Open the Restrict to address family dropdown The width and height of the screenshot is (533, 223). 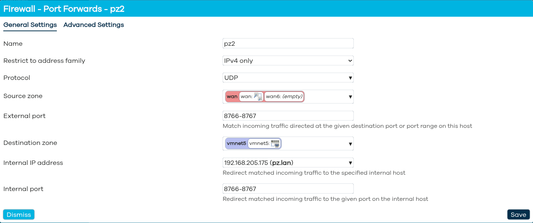[288, 61]
